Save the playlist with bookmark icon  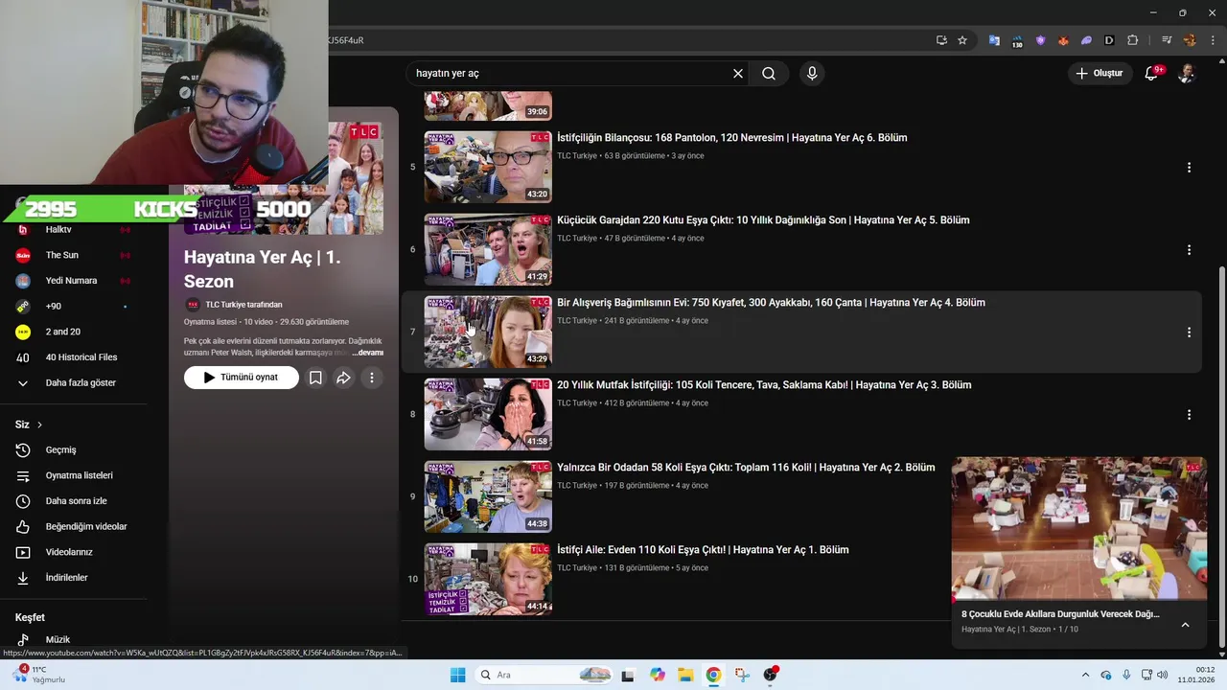pyautogui.click(x=315, y=378)
